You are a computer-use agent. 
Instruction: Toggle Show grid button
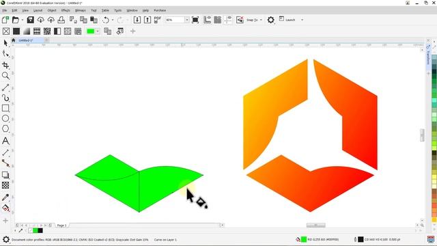pos(217,20)
